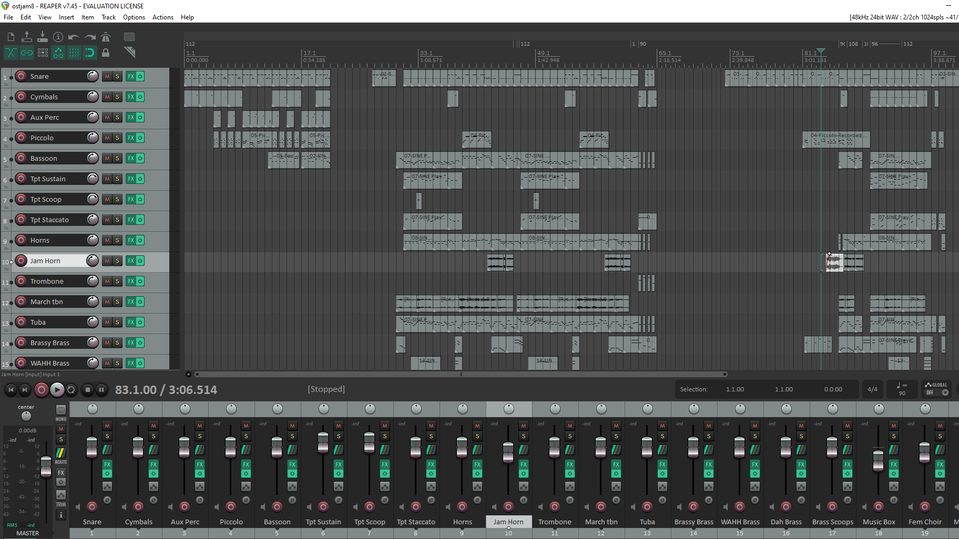Click the 83.1.00 / 3:06.514 time display
959x539 pixels.
166,390
